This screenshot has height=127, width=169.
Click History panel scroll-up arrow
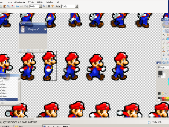click(x=19, y=78)
